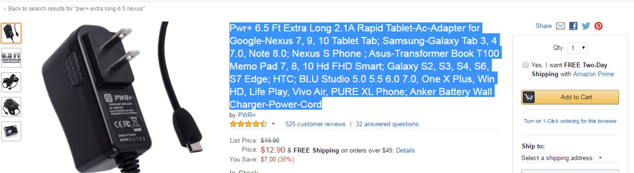Enable FREE Two-Day Shipping checkbox

[525, 65]
